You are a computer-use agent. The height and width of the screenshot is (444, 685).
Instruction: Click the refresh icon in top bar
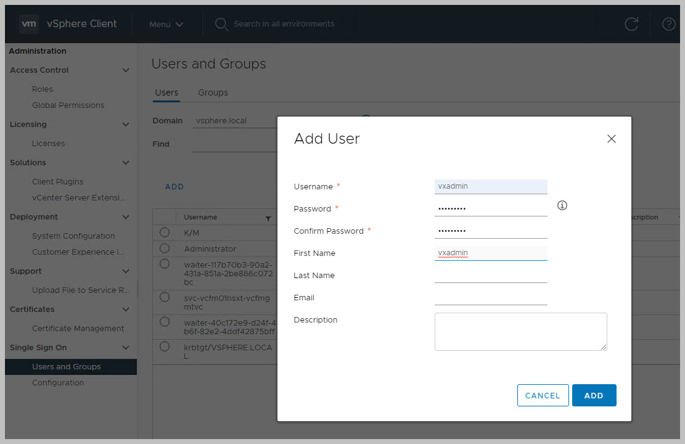(631, 24)
